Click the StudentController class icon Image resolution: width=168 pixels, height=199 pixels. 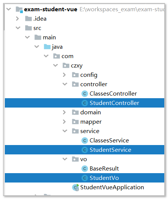pos(85,103)
